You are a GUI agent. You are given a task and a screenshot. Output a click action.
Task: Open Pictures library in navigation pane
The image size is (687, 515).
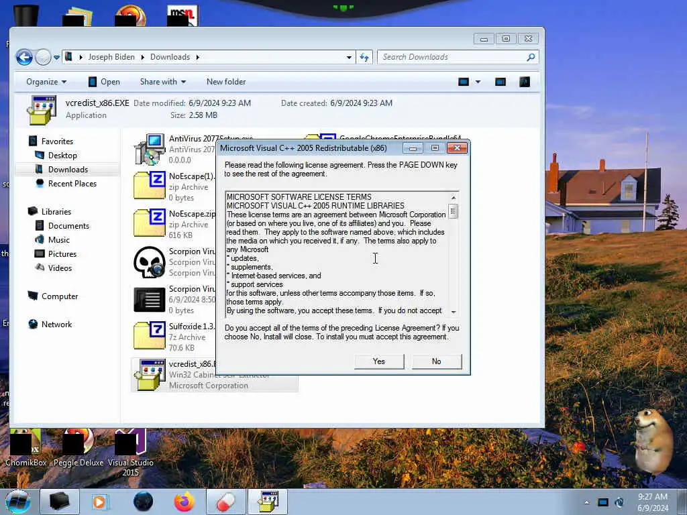point(62,254)
